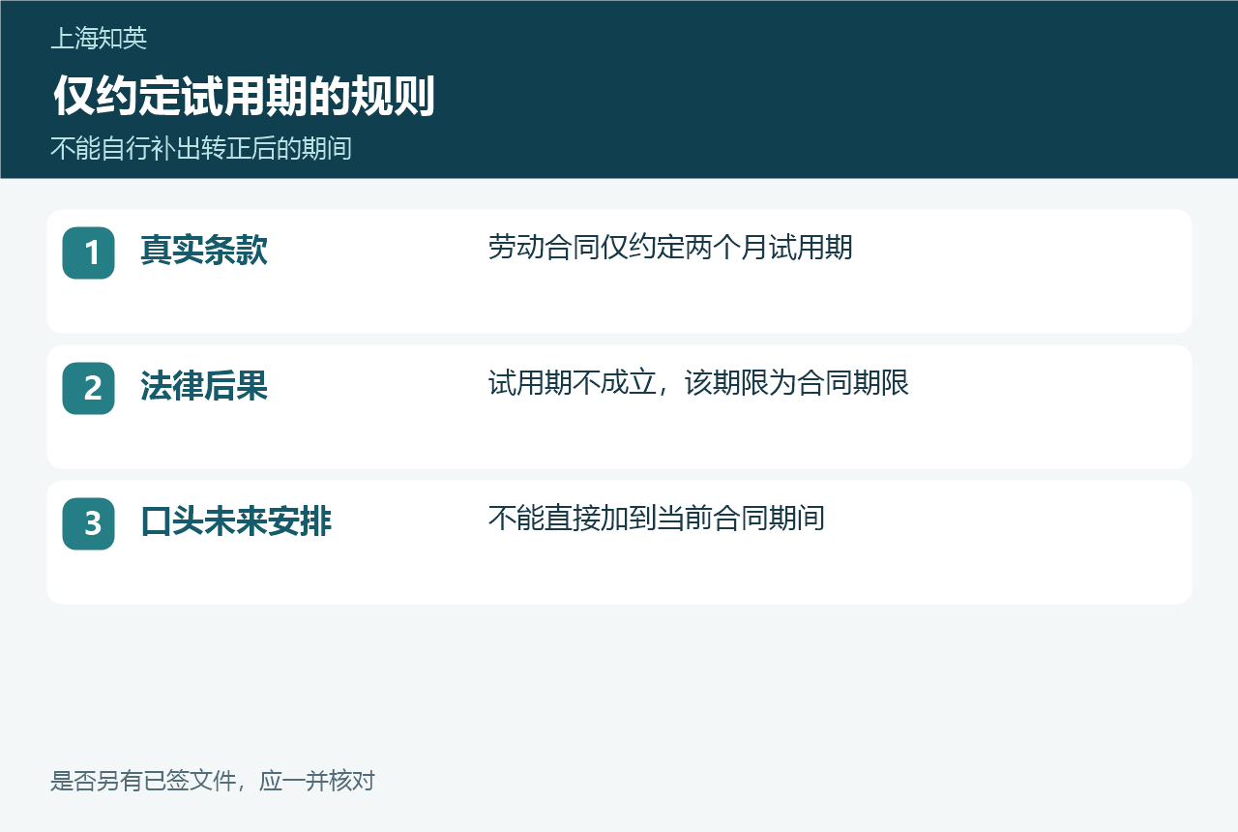Image resolution: width=1238 pixels, height=832 pixels.
Task: Click the footer note 是否另有已签文件，应一并核对
Action: 212,781
